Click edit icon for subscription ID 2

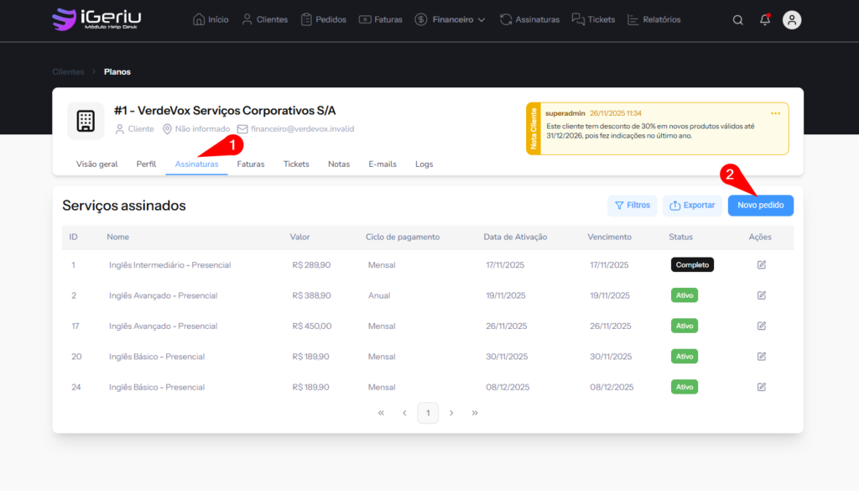[762, 295]
